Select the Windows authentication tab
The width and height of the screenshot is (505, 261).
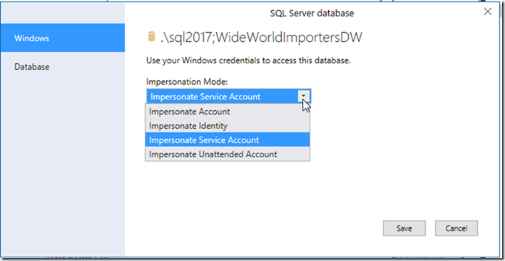click(63, 38)
